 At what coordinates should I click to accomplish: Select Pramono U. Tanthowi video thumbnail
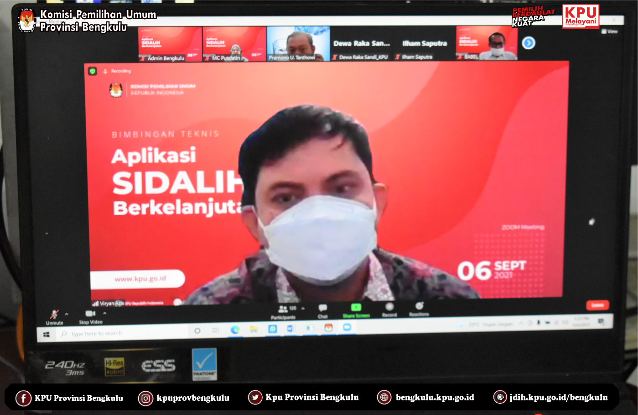coord(298,44)
